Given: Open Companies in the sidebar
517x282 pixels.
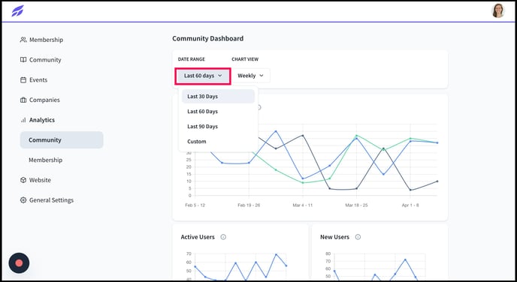Looking at the screenshot, I should (x=44, y=100).
